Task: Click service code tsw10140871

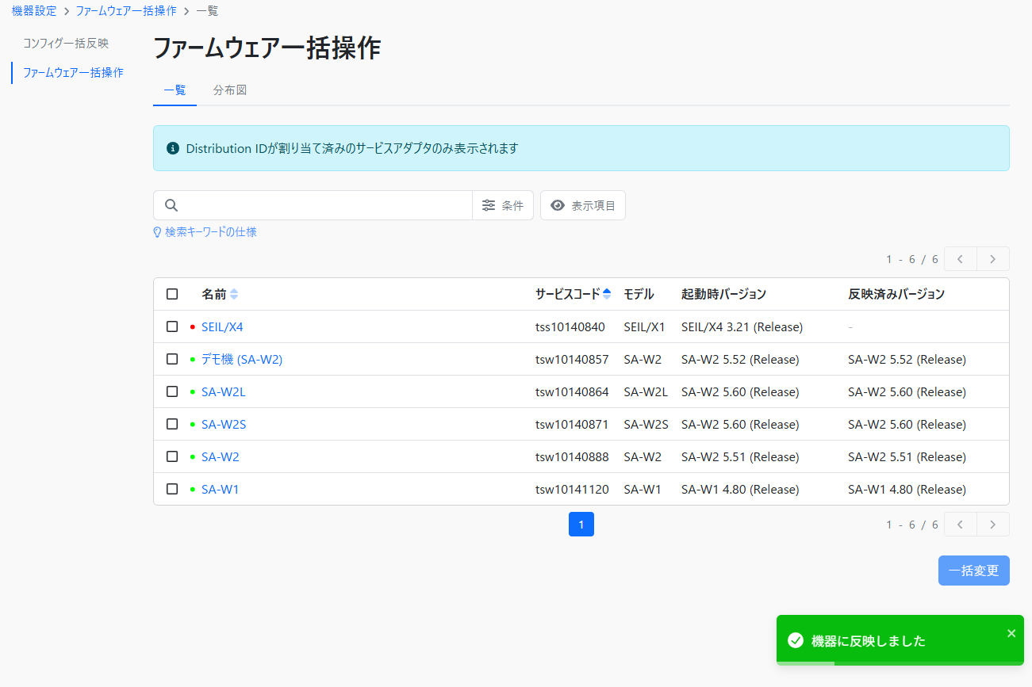Action: click(x=572, y=425)
